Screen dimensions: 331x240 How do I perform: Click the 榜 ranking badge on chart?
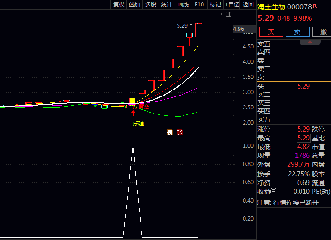(x=170, y=132)
